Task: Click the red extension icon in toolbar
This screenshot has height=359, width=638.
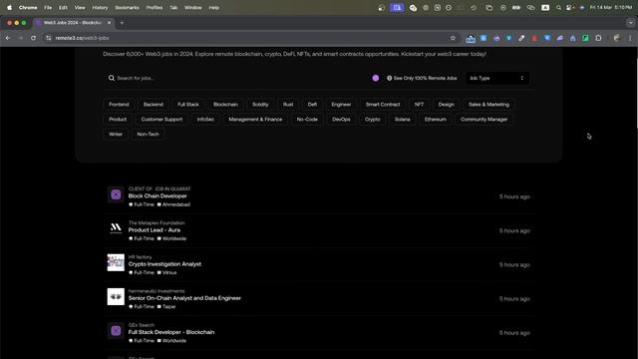Action: [x=534, y=38]
